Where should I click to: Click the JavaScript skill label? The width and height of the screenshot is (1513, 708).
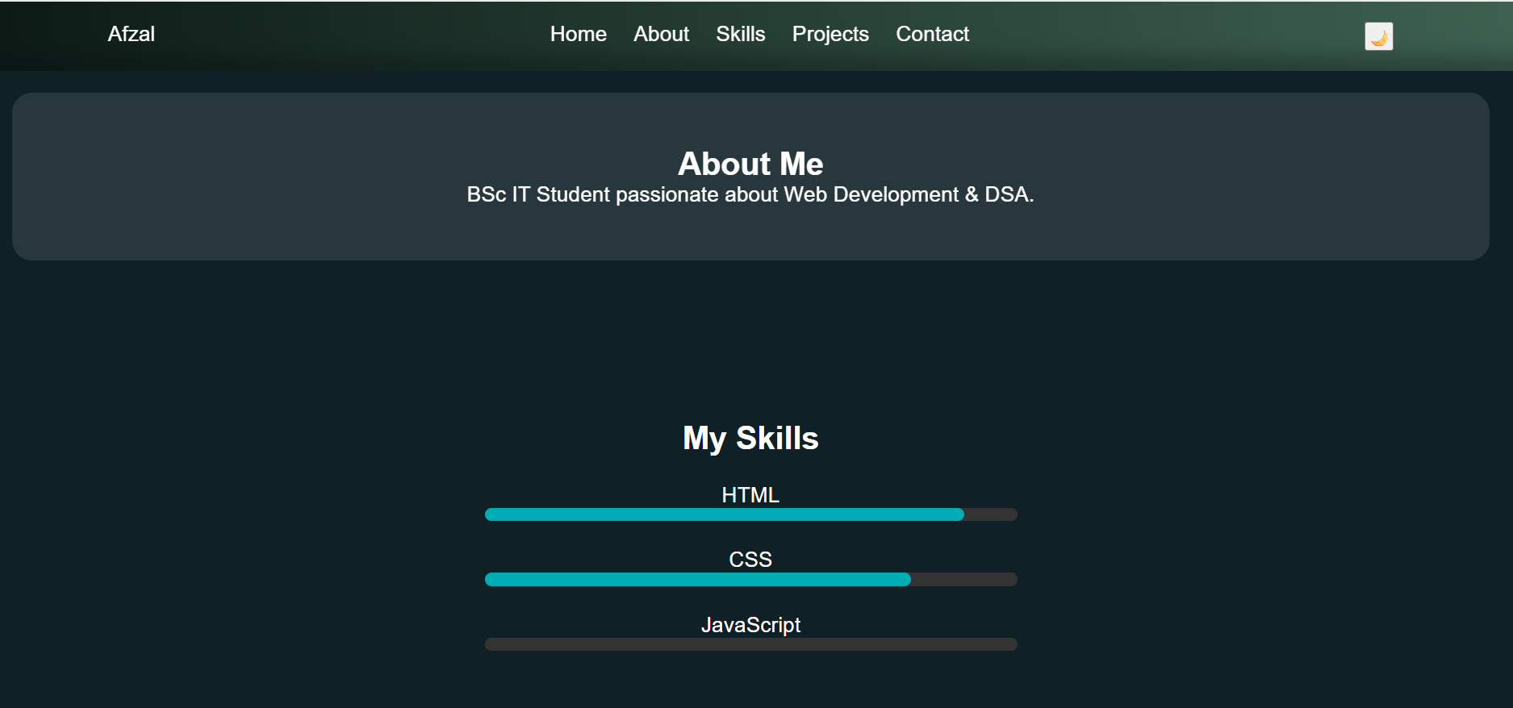pos(750,625)
